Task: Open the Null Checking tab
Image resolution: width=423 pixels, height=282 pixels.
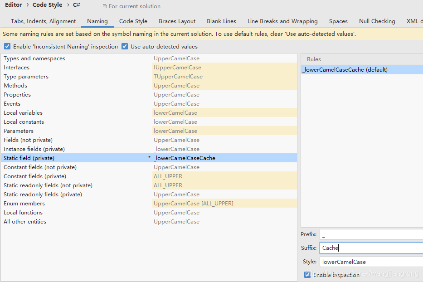Action: [x=377, y=21]
